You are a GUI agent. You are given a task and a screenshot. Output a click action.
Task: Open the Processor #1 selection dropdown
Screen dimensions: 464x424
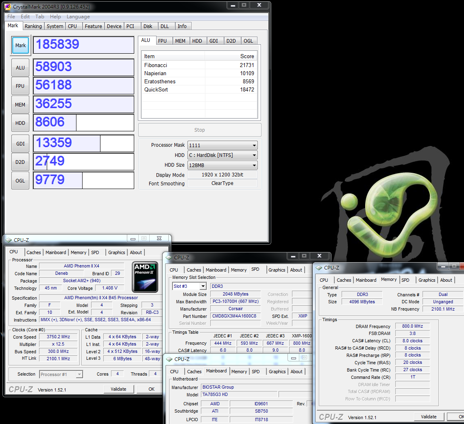[x=79, y=374]
